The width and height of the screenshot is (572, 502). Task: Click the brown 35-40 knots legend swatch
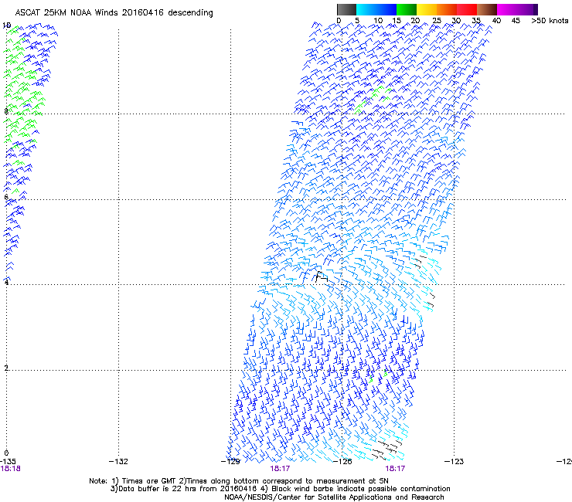pyautogui.click(x=487, y=9)
